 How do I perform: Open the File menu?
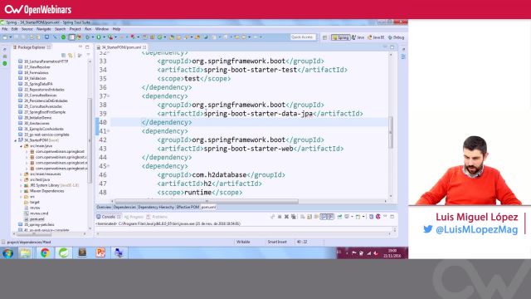pyautogui.click(x=5, y=29)
